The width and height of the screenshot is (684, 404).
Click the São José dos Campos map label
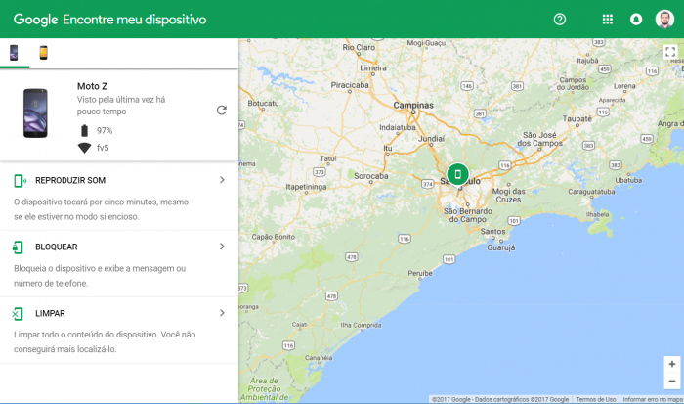point(539,139)
